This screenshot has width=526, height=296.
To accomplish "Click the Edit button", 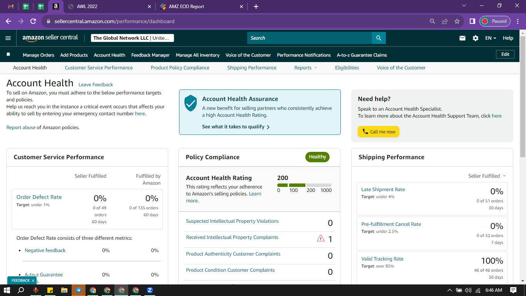I will (x=505, y=54).
